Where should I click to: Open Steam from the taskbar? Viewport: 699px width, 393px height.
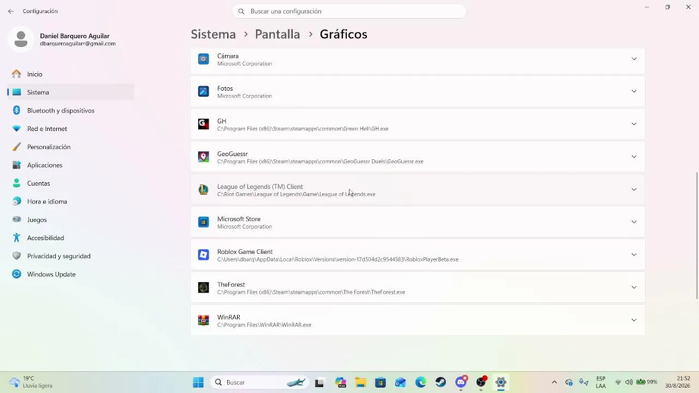point(441,382)
